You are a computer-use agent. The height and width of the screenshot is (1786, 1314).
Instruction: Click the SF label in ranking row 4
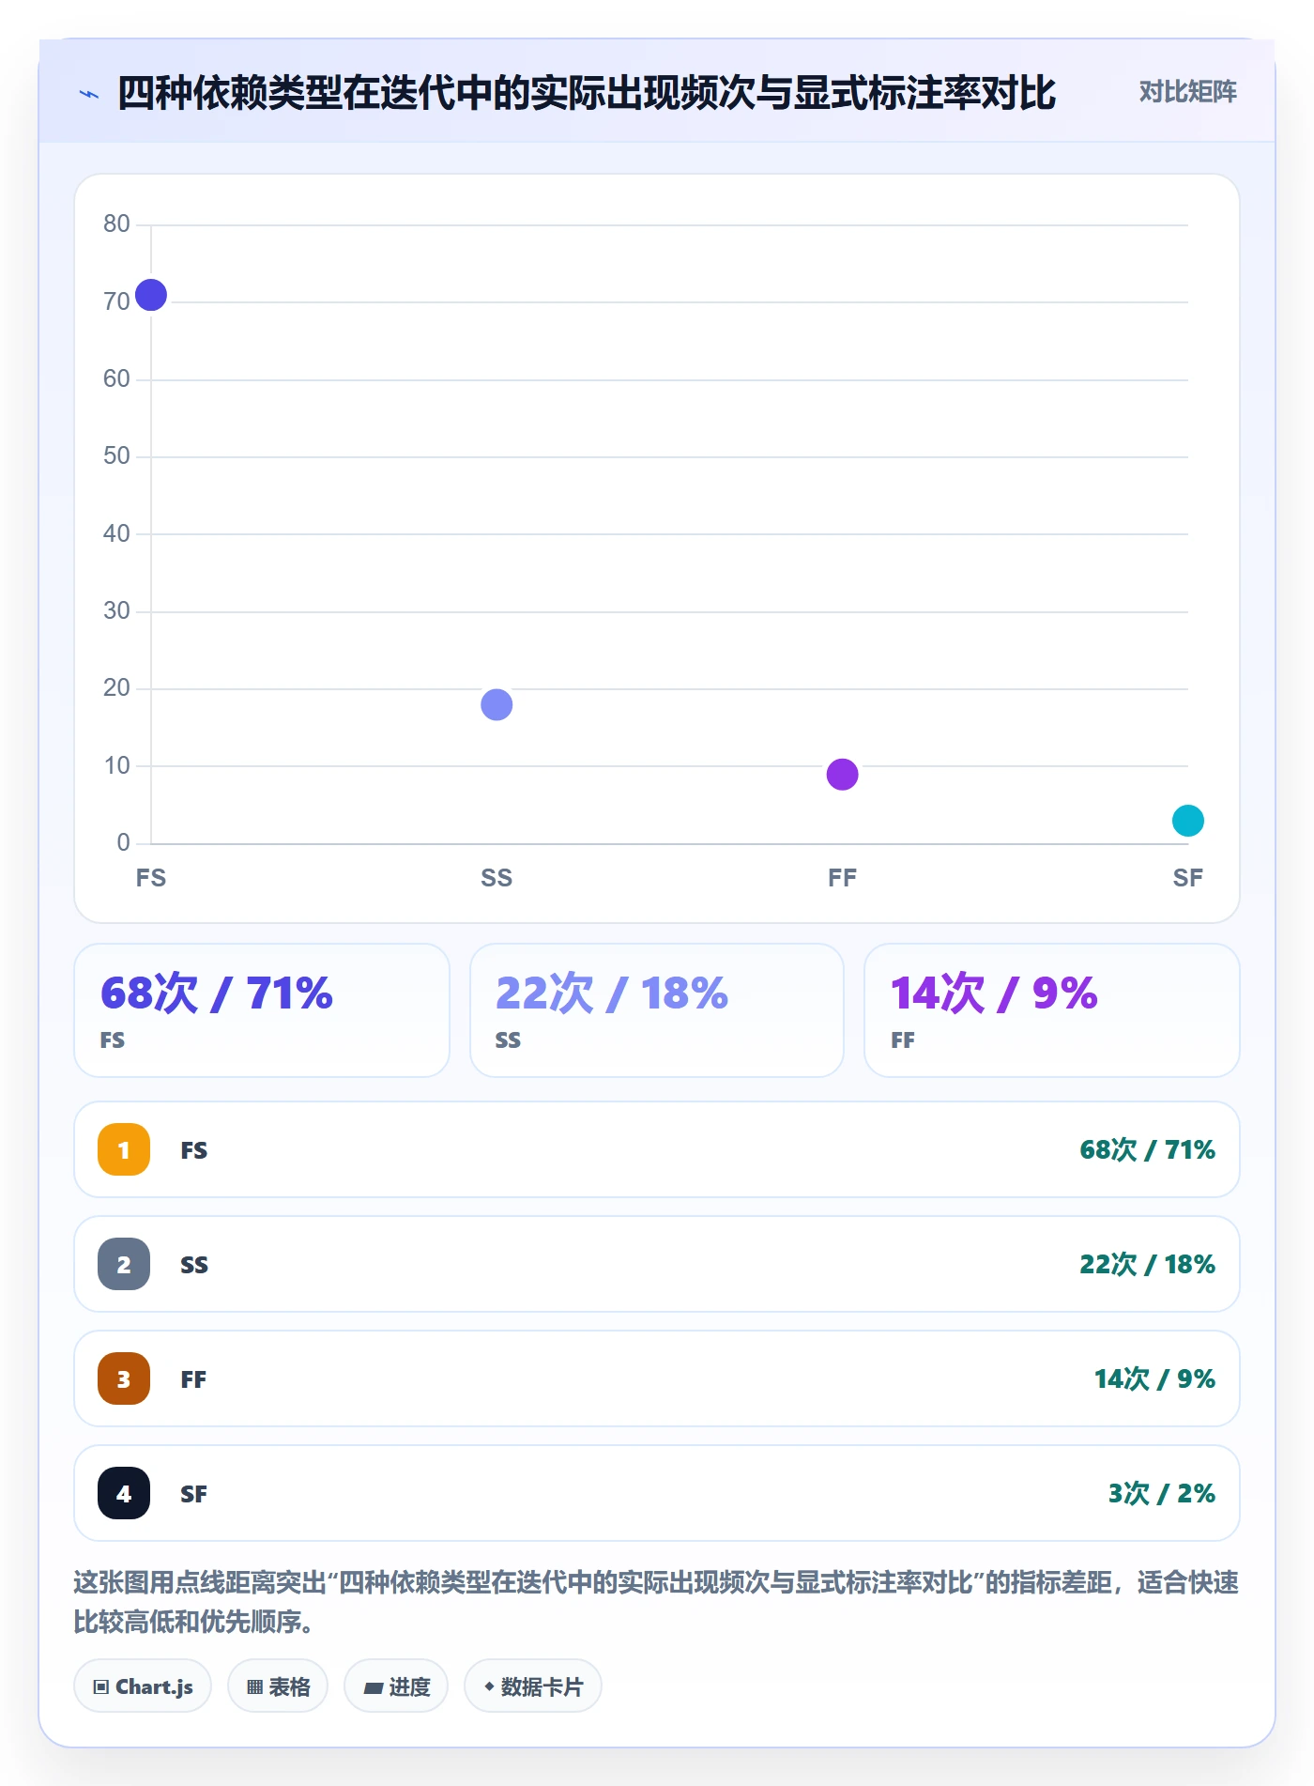(x=193, y=1494)
